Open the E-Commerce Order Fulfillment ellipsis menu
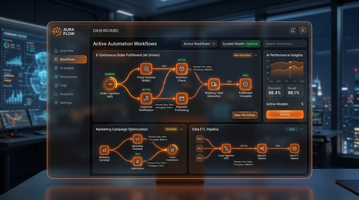This screenshot has height=200, width=359. (x=256, y=55)
